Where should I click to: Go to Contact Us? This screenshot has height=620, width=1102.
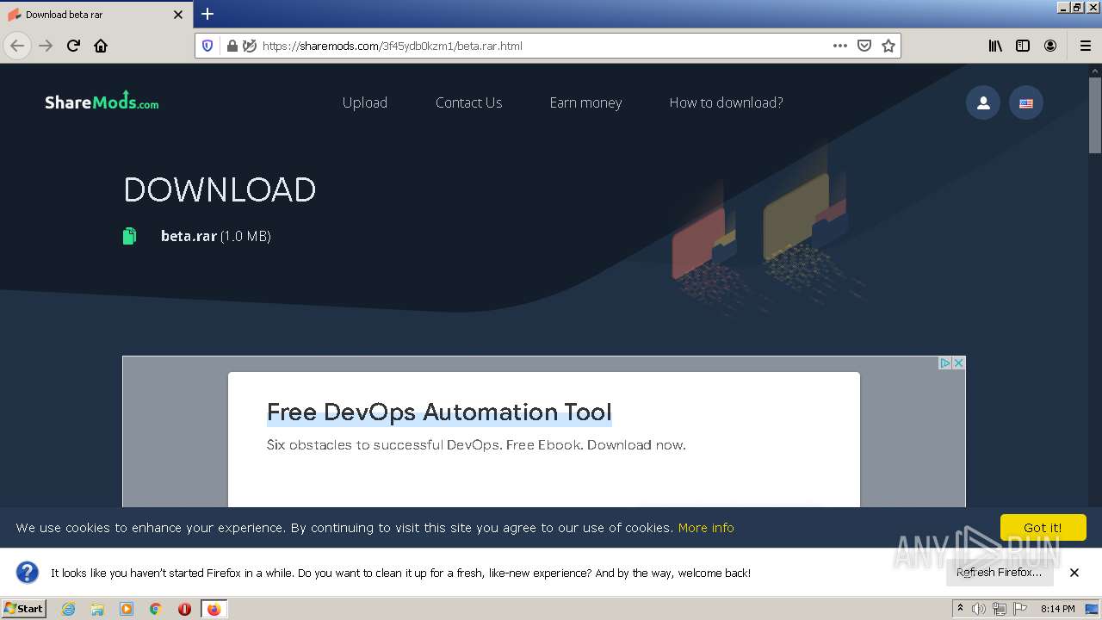pos(468,102)
